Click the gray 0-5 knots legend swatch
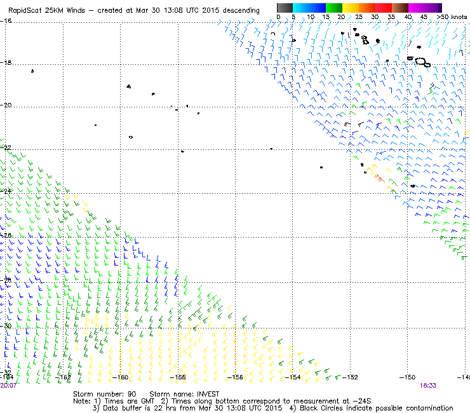The width and height of the screenshot is (470, 413). click(x=285, y=8)
